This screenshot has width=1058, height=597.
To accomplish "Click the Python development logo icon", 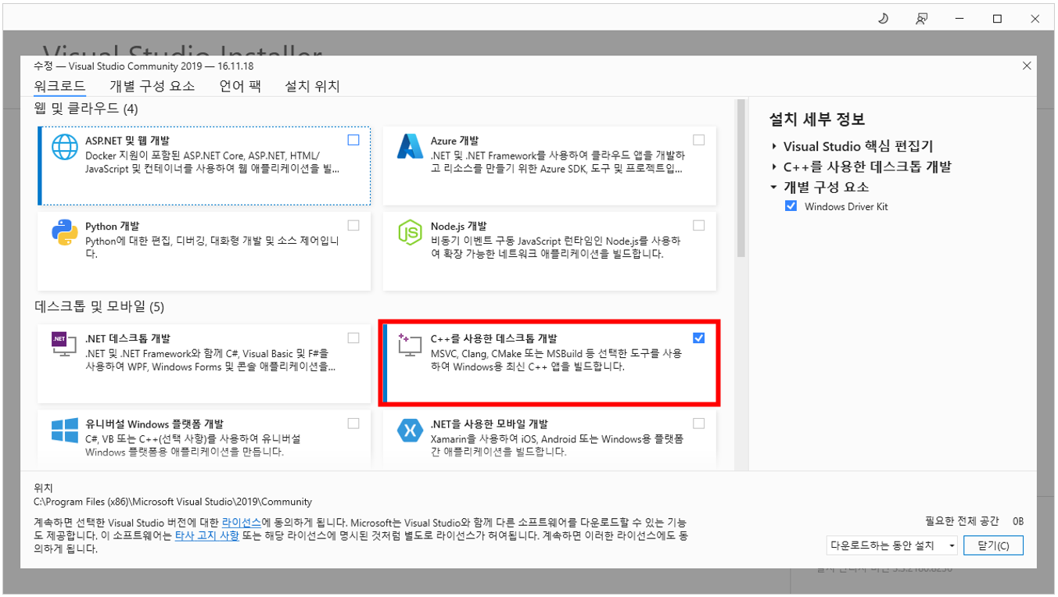I will [65, 233].
